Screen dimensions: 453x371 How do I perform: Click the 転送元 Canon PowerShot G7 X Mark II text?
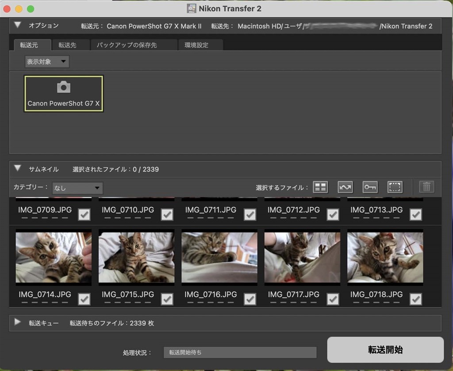(x=141, y=26)
